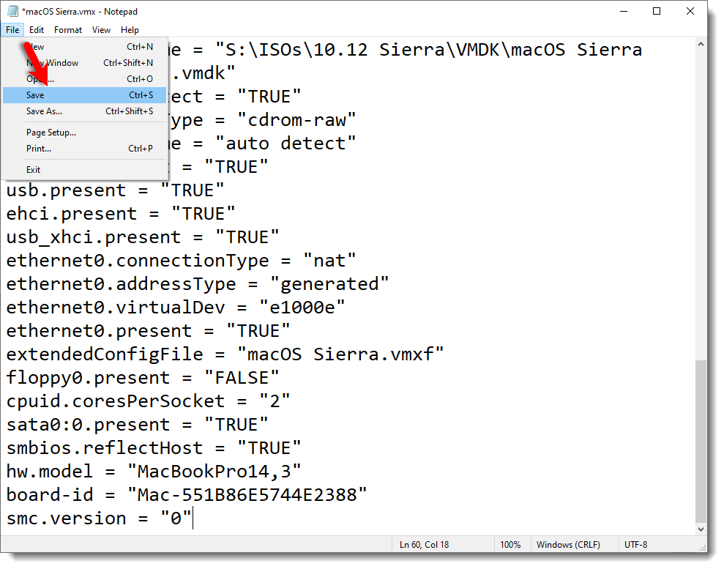724x569 pixels.
Task: Maximize the Notepad window
Action: (x=657, y=12)
